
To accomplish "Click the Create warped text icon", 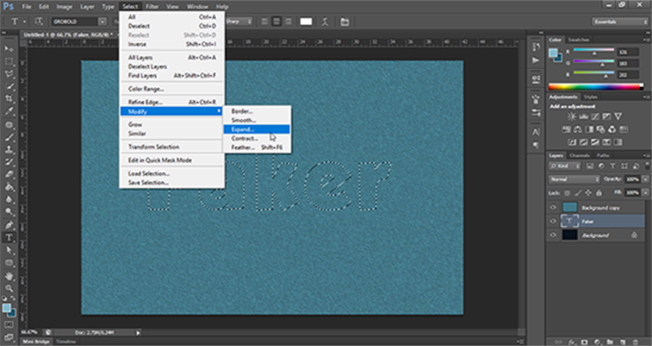I will (x=325, y=22).
